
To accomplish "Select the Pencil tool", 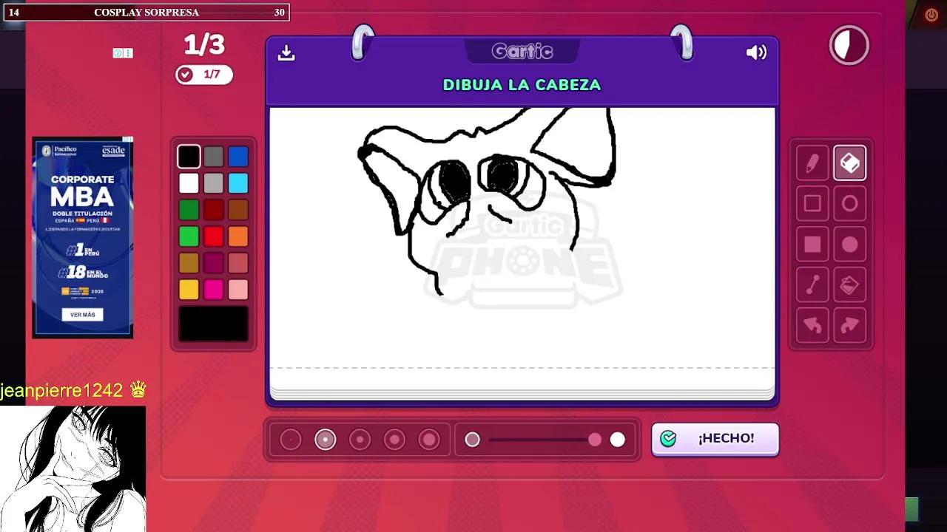I will click(812, 163).
